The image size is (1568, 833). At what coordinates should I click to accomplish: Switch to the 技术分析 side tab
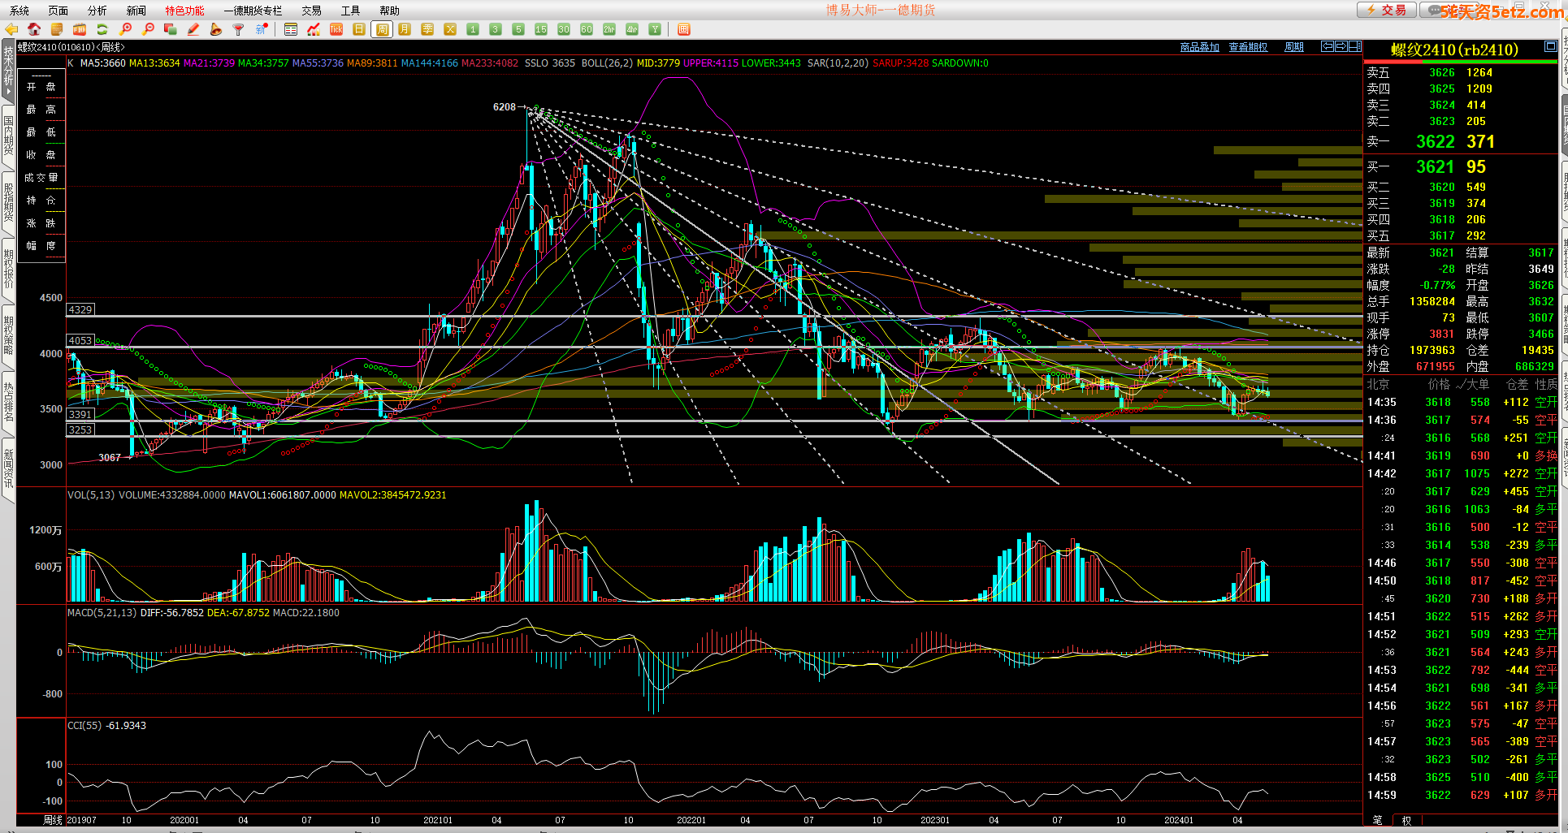(x=8, y=71)
